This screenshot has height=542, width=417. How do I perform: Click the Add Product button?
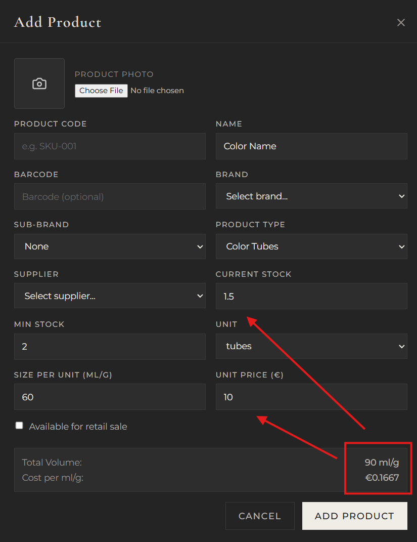[x=354, y=516]
